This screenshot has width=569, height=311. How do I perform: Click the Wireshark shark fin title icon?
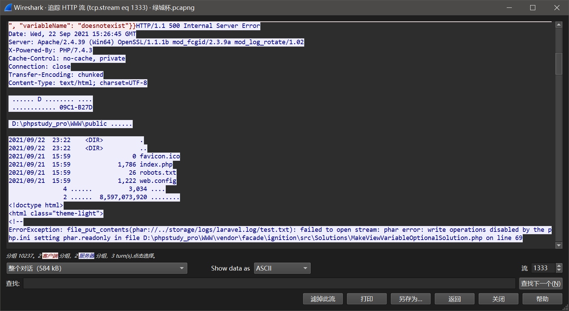8,7
